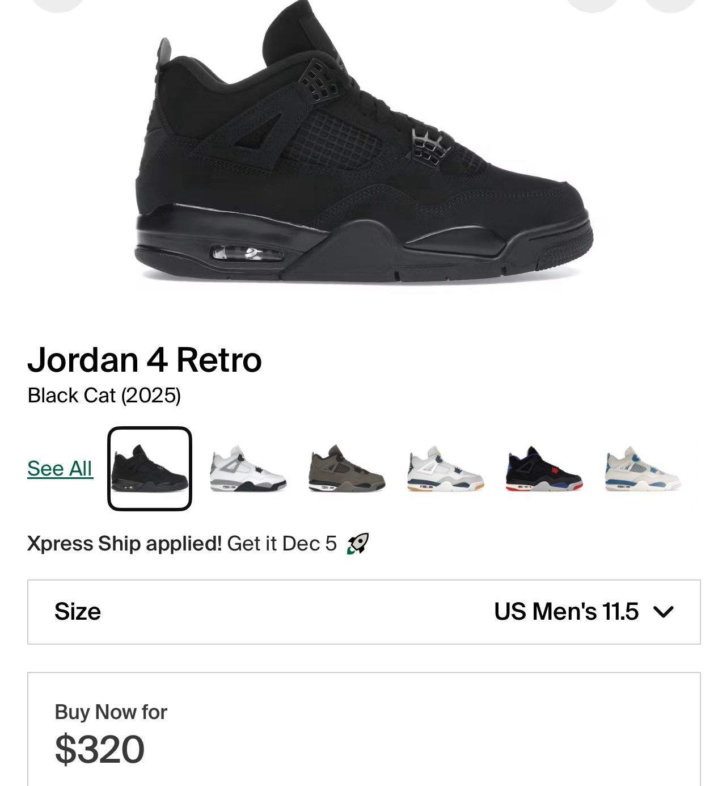Click the rocket icon beside Xpress Ship
The image size is (714, 786).
pos(358,544)
